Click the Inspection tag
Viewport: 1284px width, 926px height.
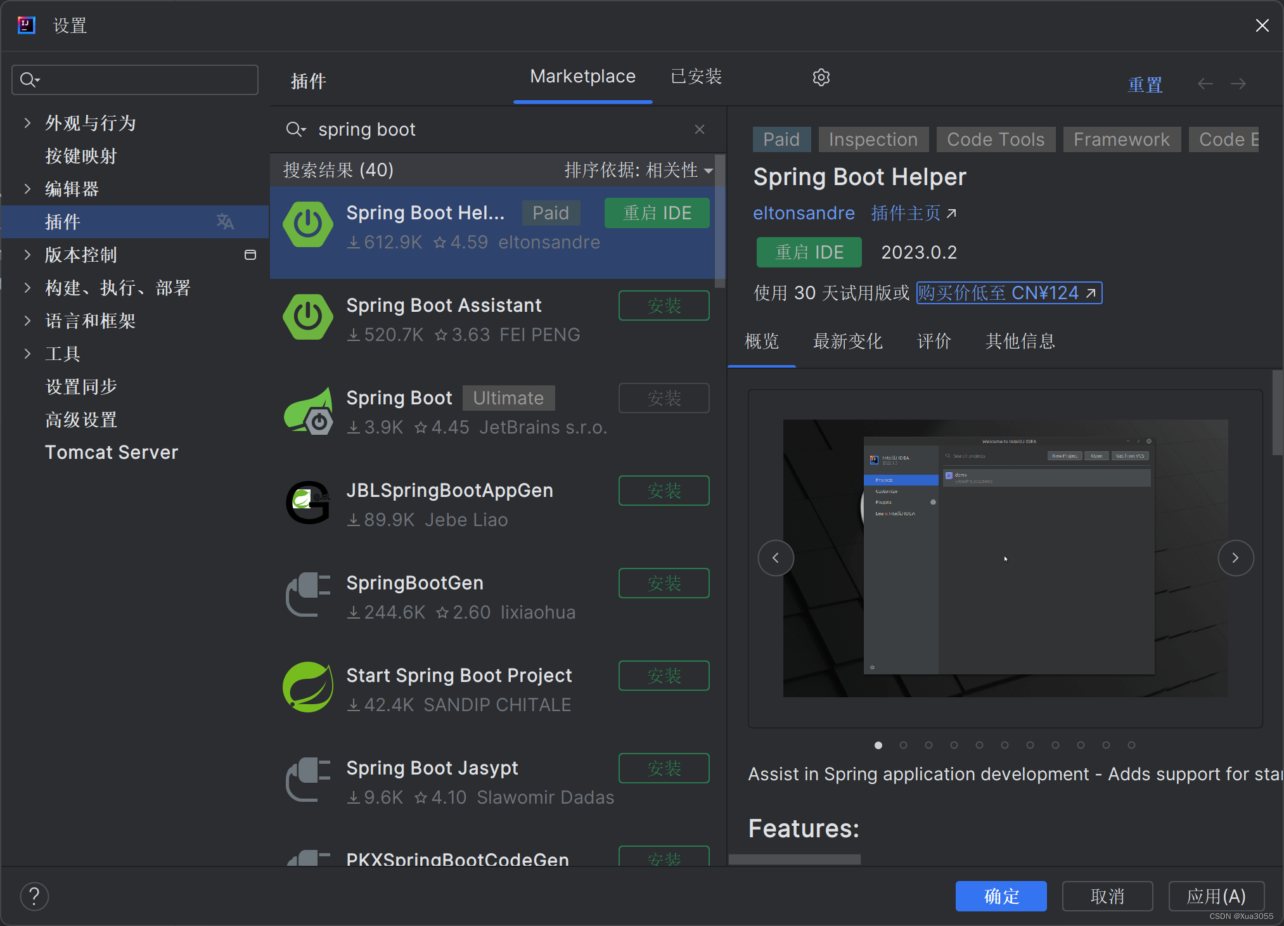click(873, 139)
